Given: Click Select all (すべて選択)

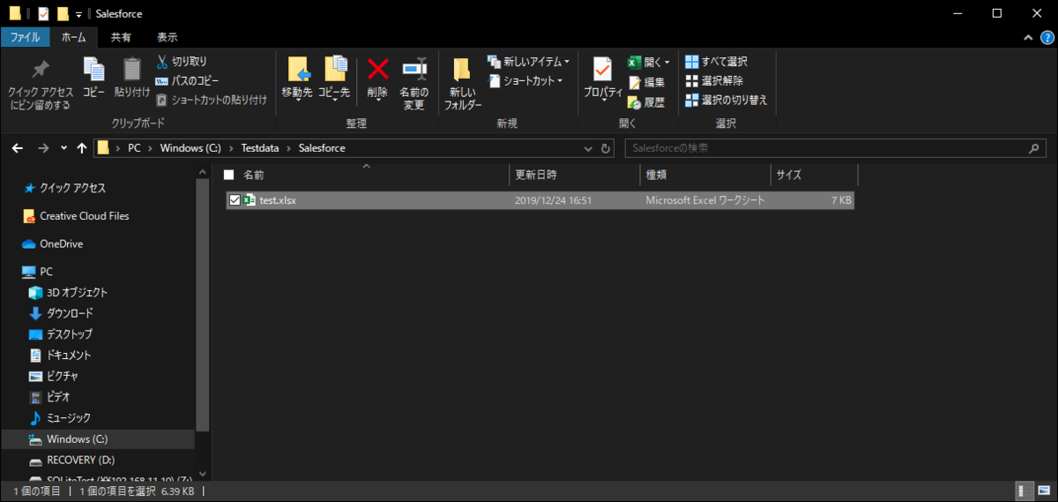Looking at the screenshot, I should coord(716,61).
